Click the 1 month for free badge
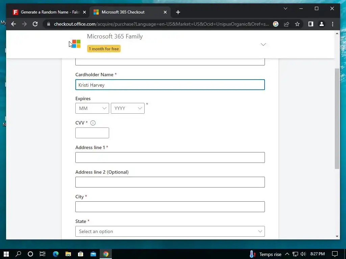Viewport: 346px width, 259px height. pyautogui.click(x=104, y=49)
